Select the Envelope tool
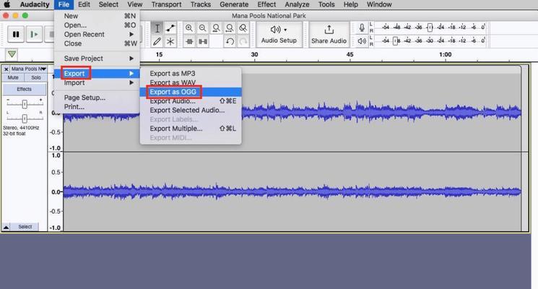 (170, 28)
